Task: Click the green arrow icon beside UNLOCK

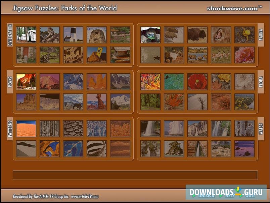Action: pyautogui.click(x=194, y=195)
